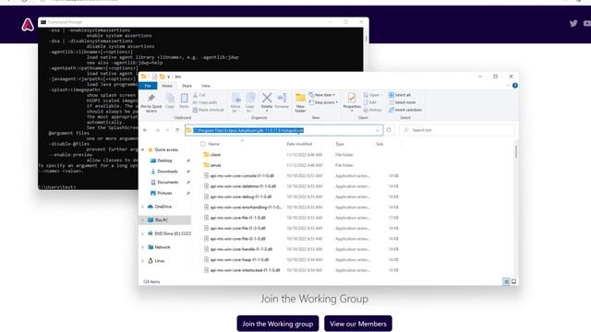Click Cut in the Clipboard group
Image resolution: width=591 pixels, height=332 pixels.
(x=199, y=95)
